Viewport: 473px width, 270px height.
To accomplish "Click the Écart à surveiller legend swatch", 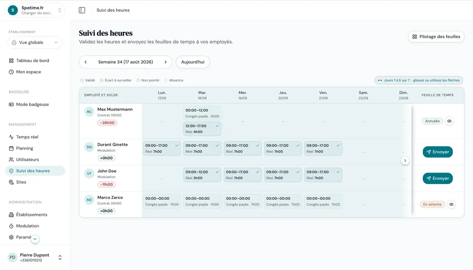I will click(102, 80).
